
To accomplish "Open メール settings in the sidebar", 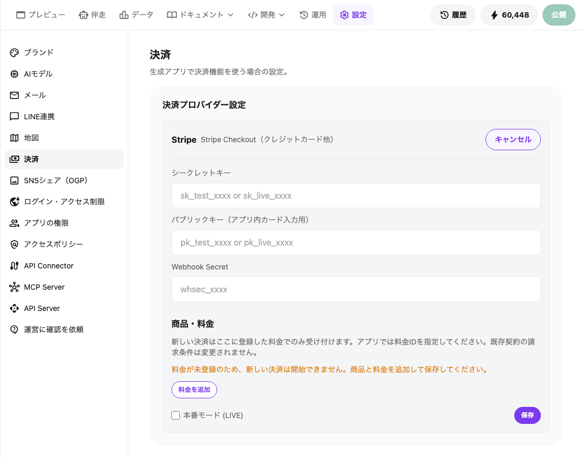I will point(64,95).
